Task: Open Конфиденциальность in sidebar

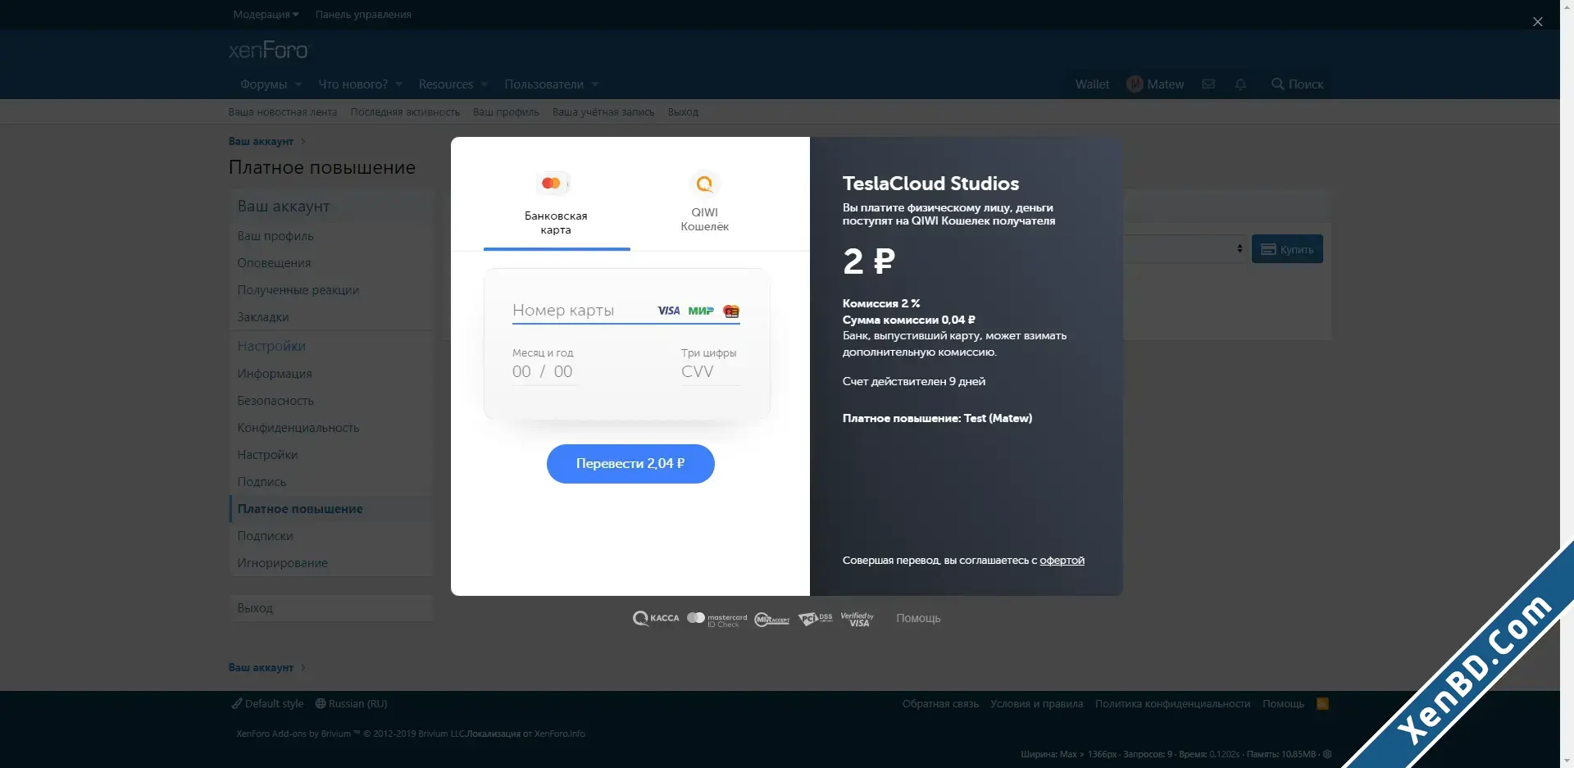Action: tap(331, 428)
